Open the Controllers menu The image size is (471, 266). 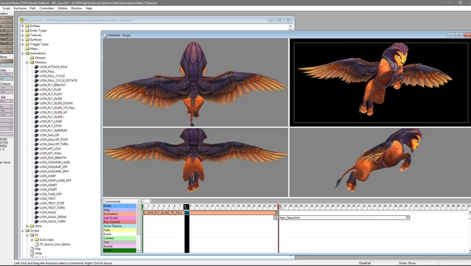coord(46,8)
